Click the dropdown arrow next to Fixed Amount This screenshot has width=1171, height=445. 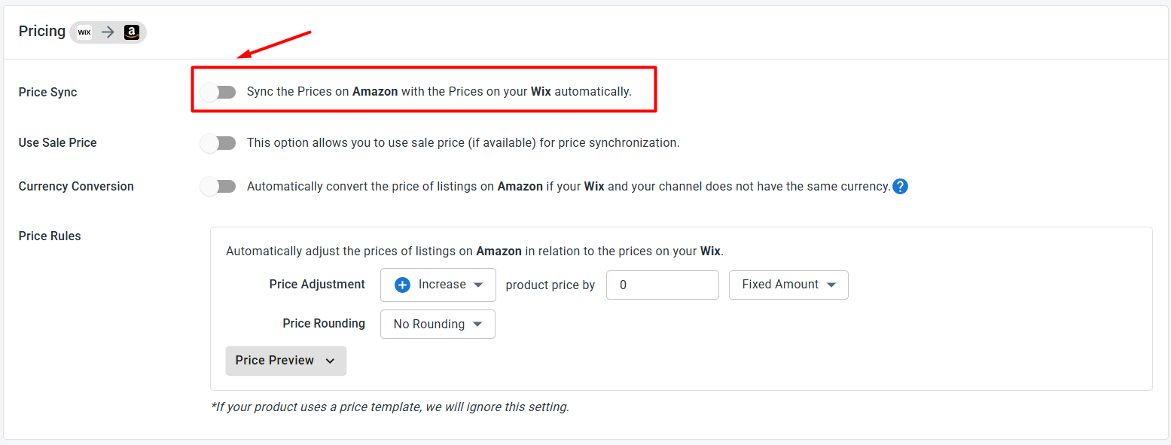coord(831,285)
